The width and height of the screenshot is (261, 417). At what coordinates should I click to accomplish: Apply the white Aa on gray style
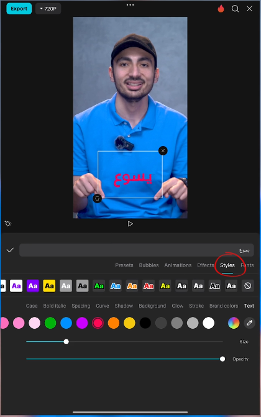pos(66,286)
